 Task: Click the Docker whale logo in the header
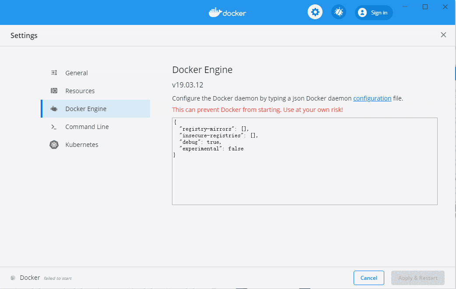227,12
